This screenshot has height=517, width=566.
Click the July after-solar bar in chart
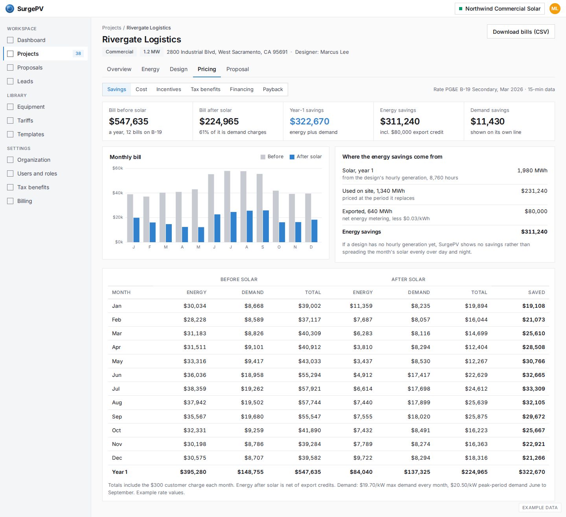coord(233,227)
